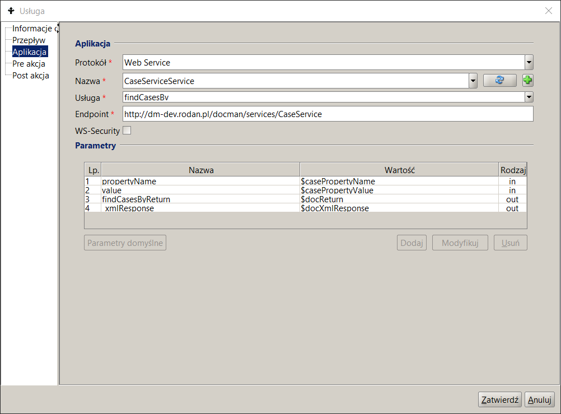Click the app icon in title bar
561x414 pixels.
point(11,11)
